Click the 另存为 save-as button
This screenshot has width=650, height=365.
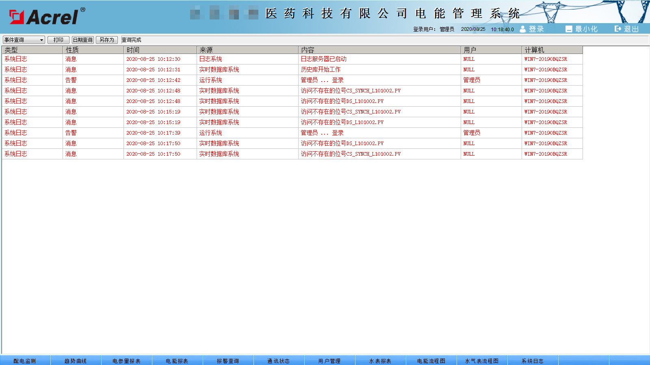(107, 40)
